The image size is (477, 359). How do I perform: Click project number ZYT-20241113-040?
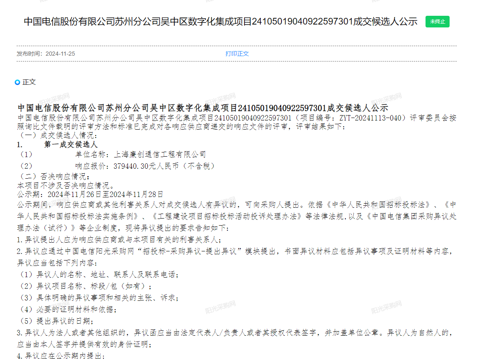[x=372, y=118]
